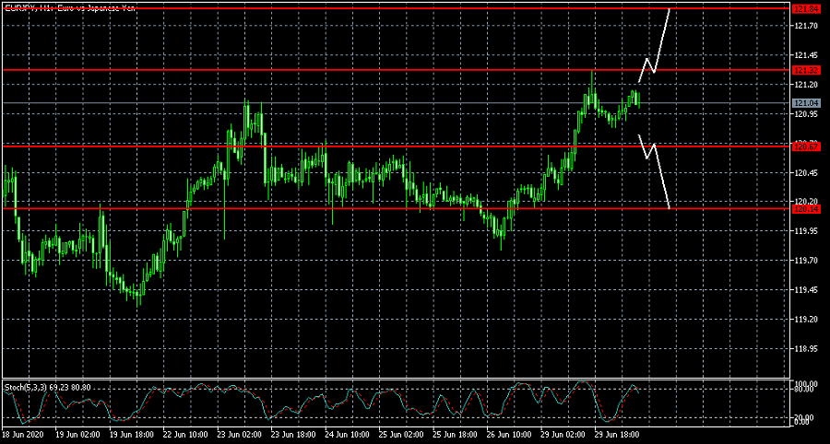Image resolution: width=830 pixels, height=444 pixels.
Task: Click the gray 121.04 current price label
Action: (x=806, y=102)
